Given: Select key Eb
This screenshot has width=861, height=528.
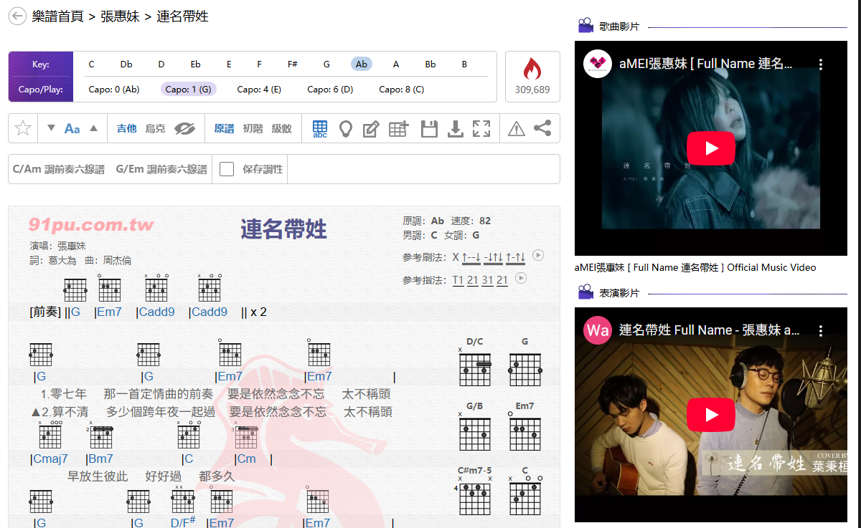Looking at the screenshot, I should point(195,64).
